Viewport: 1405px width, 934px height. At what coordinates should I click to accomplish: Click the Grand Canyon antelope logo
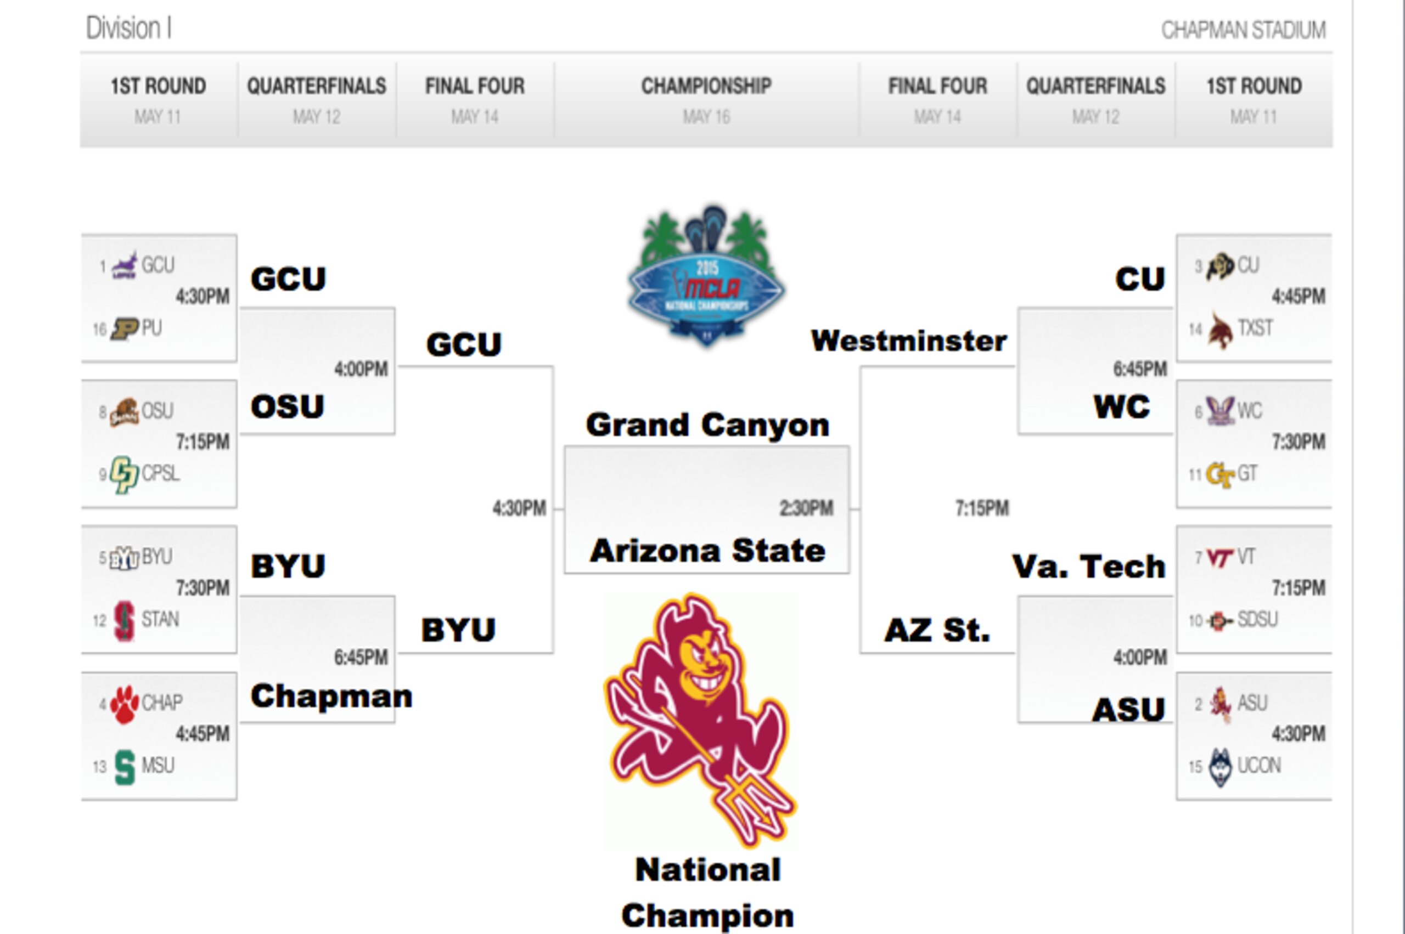coord(125,265)
